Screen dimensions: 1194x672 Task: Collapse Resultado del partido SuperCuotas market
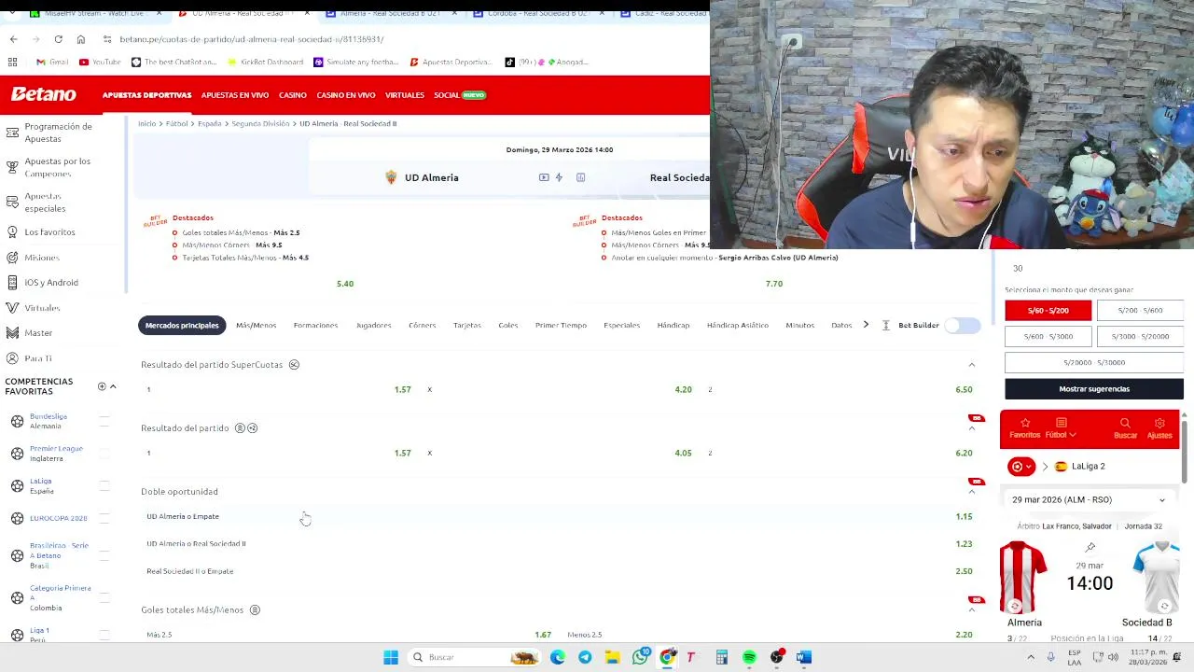[971, 365]
